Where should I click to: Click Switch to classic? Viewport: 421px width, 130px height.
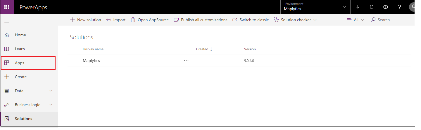pyautogui.click(x=250, y=20)
